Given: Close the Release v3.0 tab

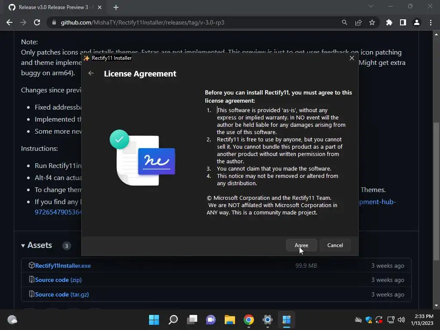Looking at the screenshot, I should click(x=100, y=7).
